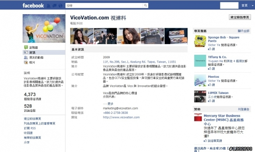The width and height of the screenshot is (255, 152).
Task: Open Sponge Bob - Square Pants page
Action: pos(224,39)
